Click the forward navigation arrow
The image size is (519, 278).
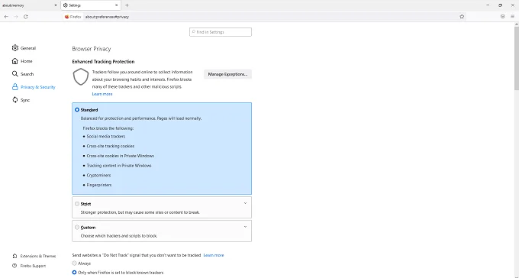(x=16, y=17)
